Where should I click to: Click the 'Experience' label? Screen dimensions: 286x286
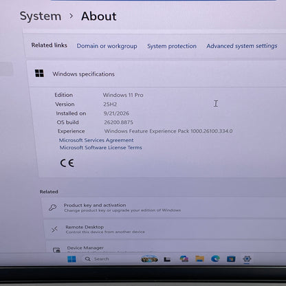[x=71, y=131]
